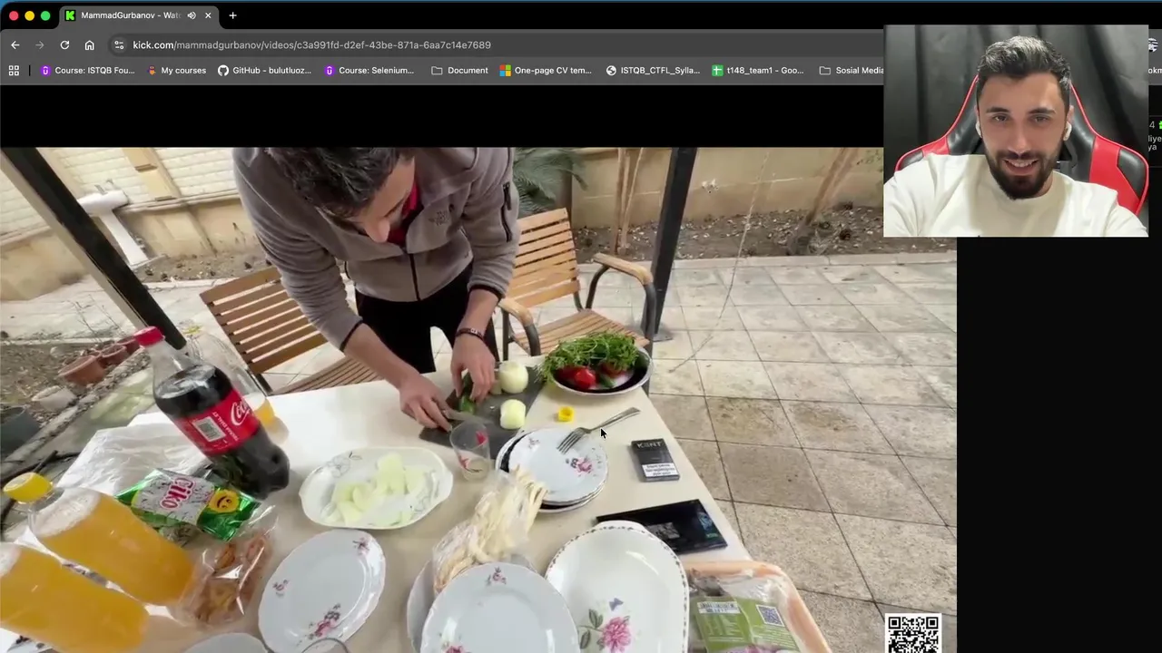Click the webcam overlay thumbnail

click(1016, 131)
